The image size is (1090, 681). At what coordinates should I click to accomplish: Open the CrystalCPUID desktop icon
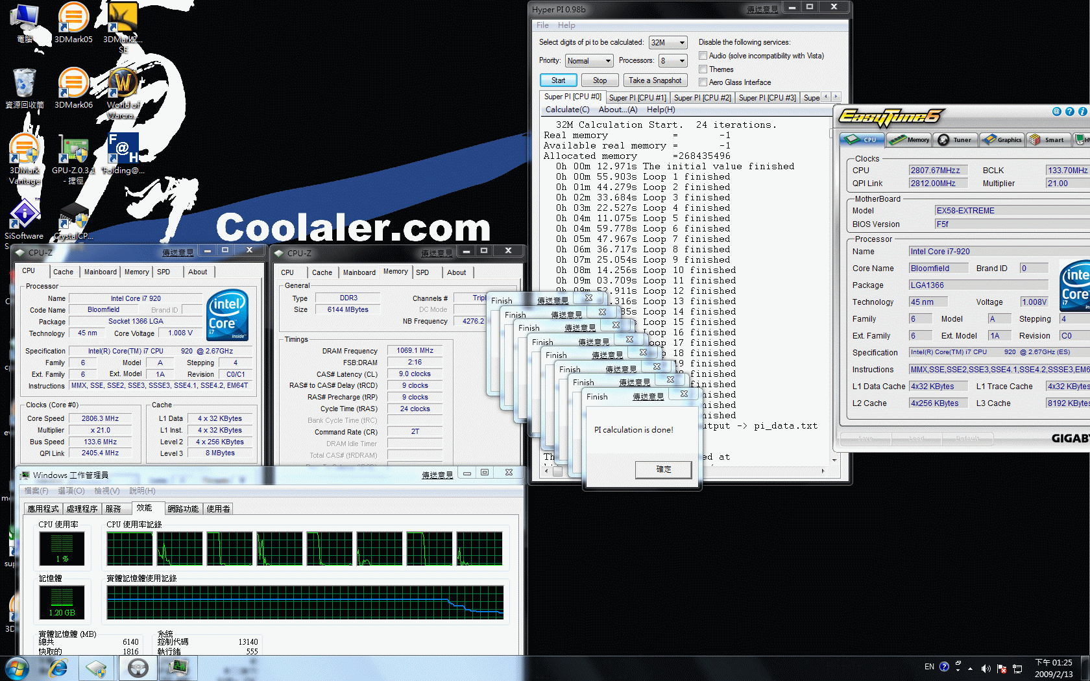73,221
